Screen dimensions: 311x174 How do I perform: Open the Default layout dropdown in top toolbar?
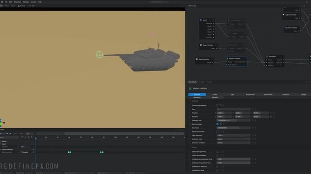click(22, 6)
